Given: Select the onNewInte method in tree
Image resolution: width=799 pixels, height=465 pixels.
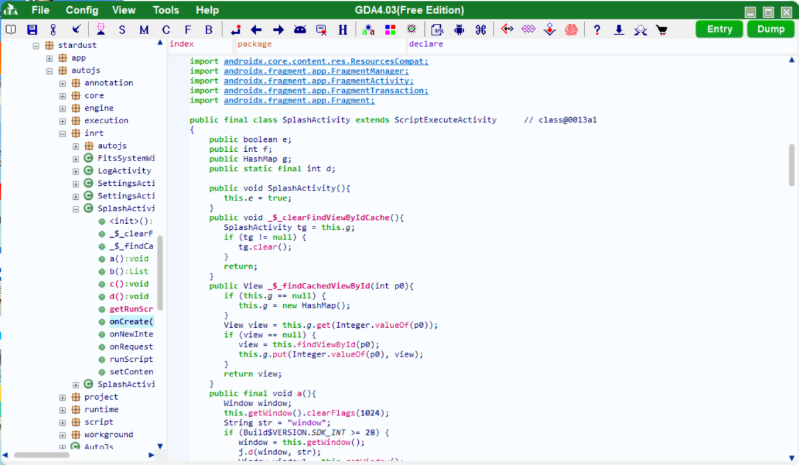Looking at the screenshot, I should click(131, 334).
